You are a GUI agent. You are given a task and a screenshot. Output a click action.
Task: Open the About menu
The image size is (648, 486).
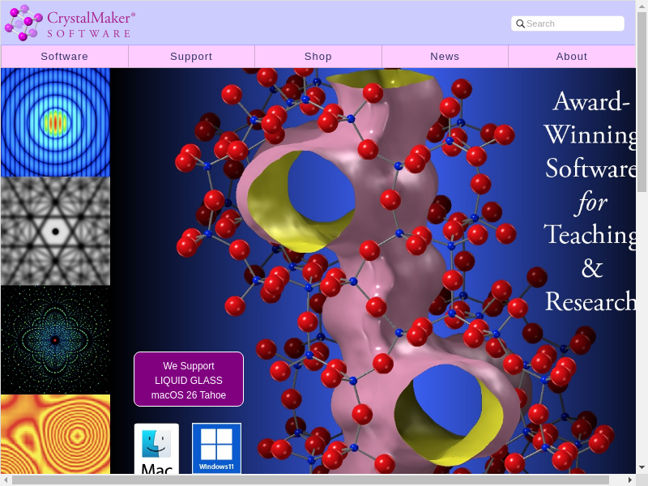pos(572,57)
